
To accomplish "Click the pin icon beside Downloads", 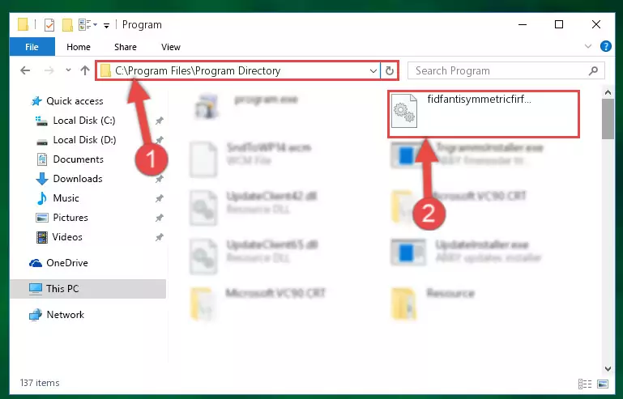I will pos(160,179).
